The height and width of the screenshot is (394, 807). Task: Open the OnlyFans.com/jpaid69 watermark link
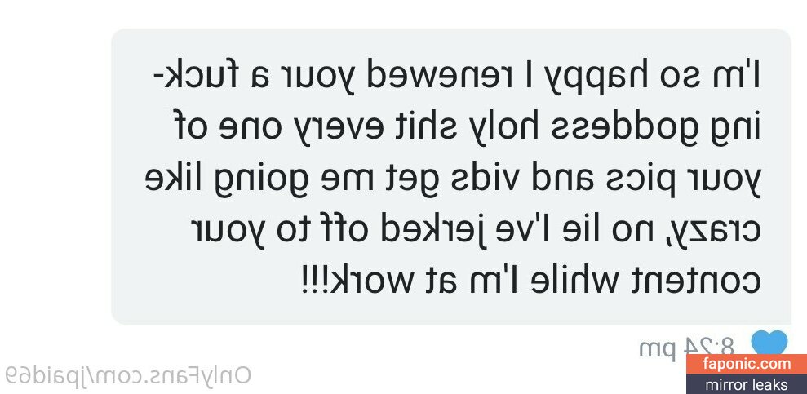pyautogui.click(x=127, y=375)
